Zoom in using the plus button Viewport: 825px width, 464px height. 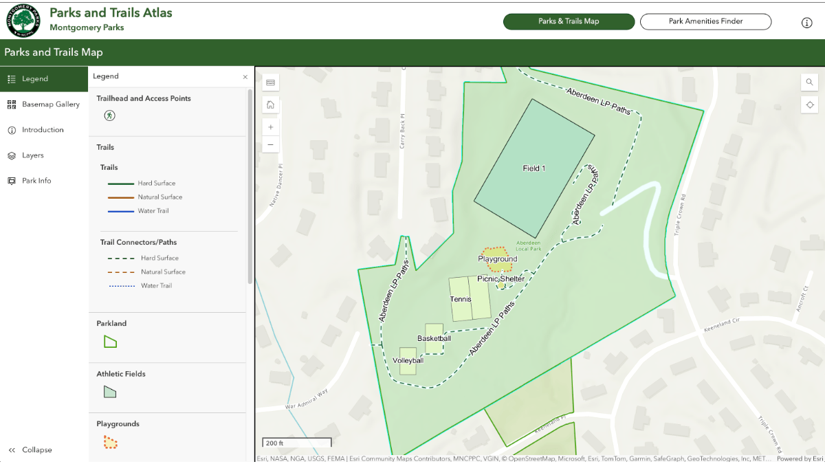(270, 126)
